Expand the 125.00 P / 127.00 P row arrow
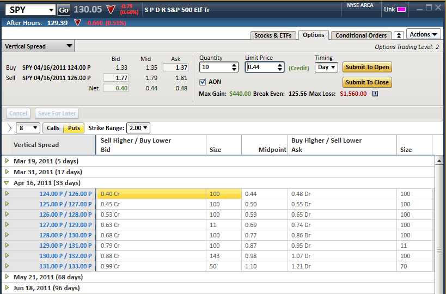This screenshot has height=294, width=446. [x=7, y=204]
